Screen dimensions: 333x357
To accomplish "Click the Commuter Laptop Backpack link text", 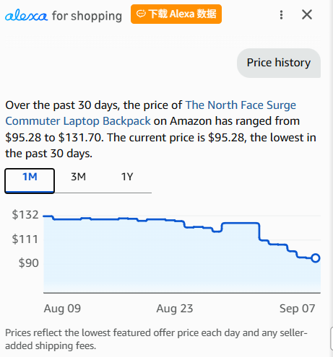I will point(78,121).
